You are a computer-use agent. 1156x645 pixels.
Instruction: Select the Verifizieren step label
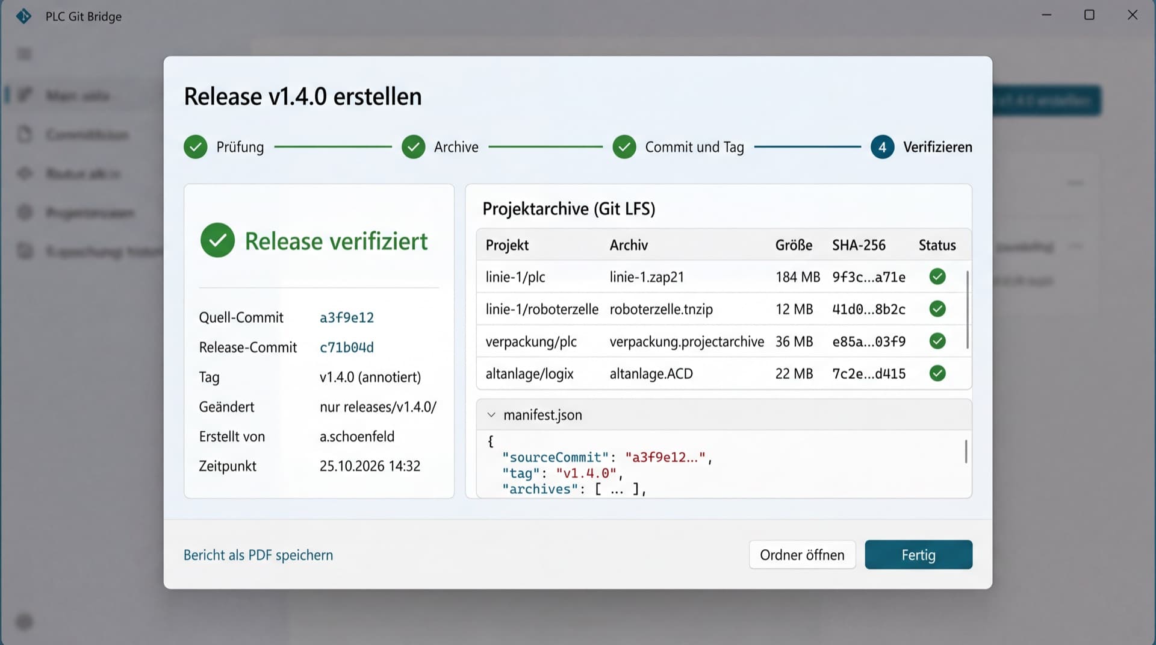937,147
